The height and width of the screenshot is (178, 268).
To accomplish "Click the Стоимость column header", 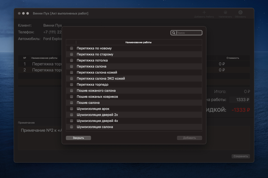I will click(x=233, y=58).
